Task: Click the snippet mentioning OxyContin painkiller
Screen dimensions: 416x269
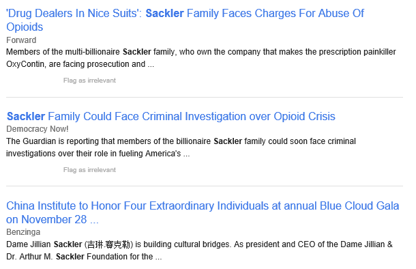Action: [201, 58]
